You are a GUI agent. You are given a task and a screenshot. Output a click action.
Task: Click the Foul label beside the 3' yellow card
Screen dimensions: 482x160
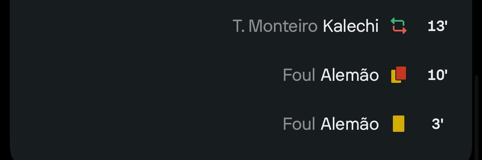click(x=299, y=124)
